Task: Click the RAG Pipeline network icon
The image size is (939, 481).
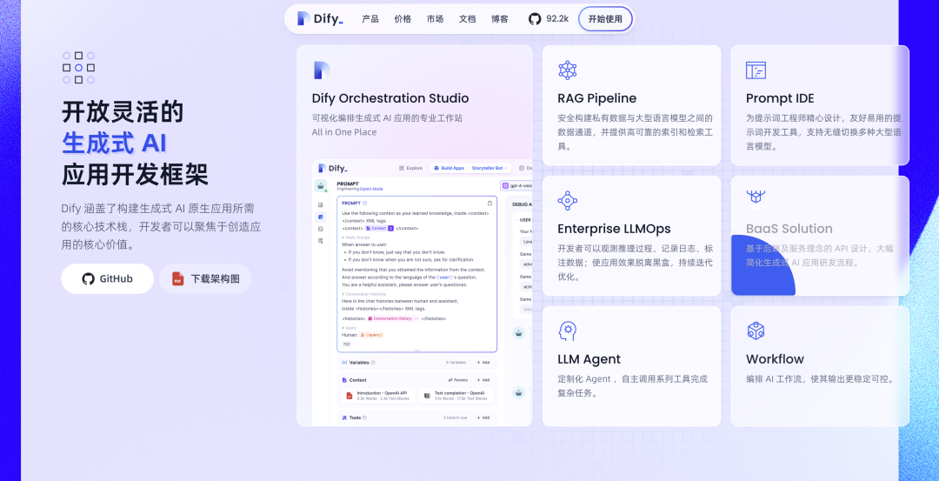Action: point(567,70)
